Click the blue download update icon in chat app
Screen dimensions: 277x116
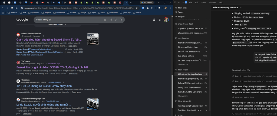(186, 2)
